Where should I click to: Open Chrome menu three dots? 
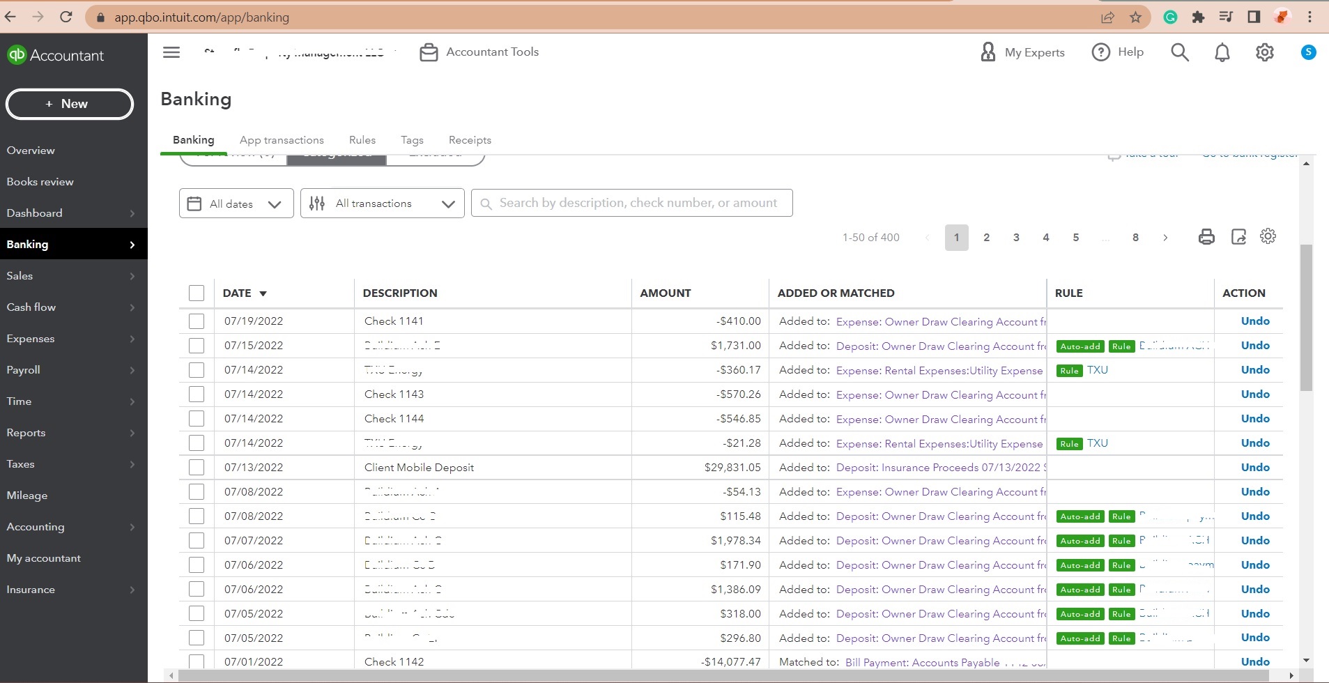[x=1310, y=17]
